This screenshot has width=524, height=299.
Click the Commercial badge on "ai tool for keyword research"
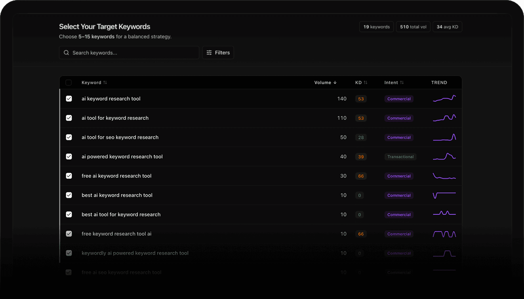pyautogui.click(x=399, y=118)
